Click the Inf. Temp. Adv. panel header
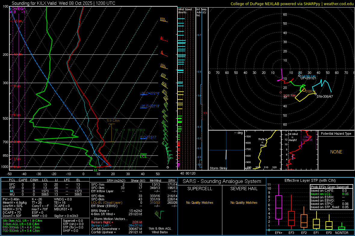The height and width of the screenshot is (236, 355). coord(201,12)
